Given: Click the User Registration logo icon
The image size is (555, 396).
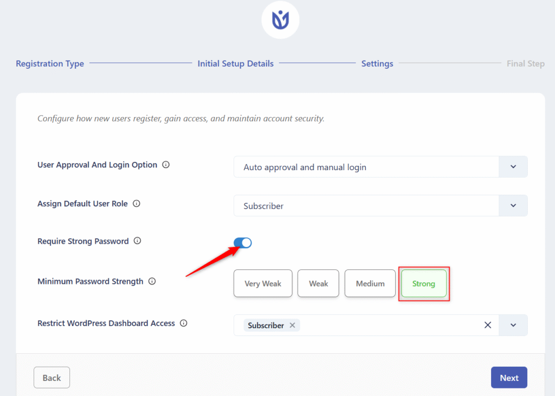Looking at the screenshot, I should point(280,20).
